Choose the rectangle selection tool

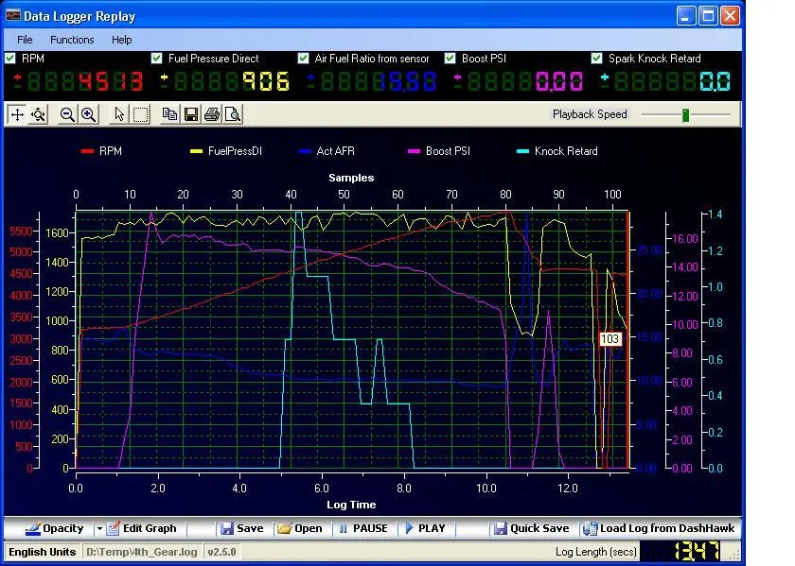coord(140,114)
